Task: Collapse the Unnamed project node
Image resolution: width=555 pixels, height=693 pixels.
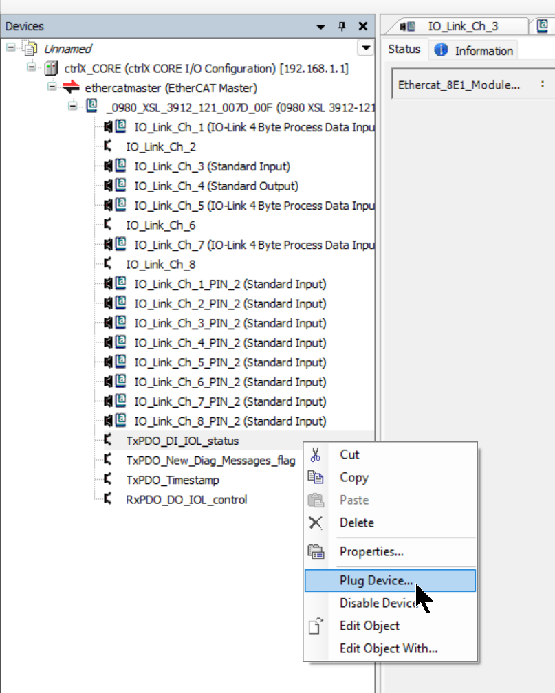Action: pos(10,47)
